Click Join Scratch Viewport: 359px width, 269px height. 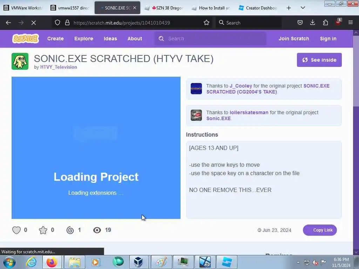[294, 39]
